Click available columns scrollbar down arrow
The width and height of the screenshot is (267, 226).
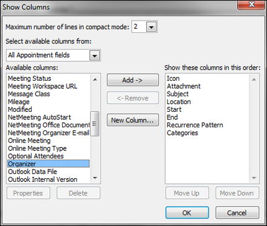coord(95,178)
